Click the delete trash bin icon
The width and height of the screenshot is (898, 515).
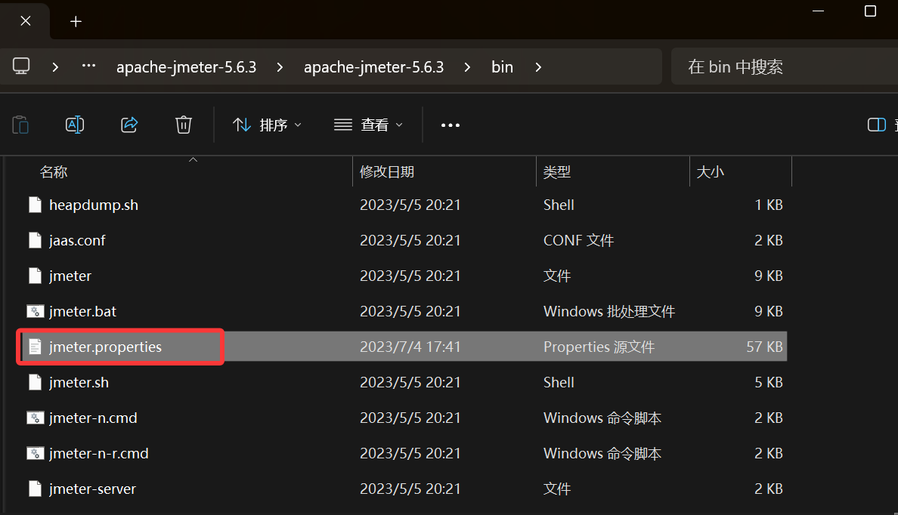183,125
